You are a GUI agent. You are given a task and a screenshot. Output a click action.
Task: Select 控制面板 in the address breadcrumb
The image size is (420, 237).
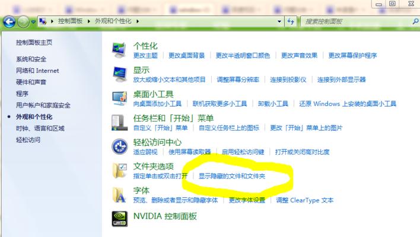(x=70, y=21)
